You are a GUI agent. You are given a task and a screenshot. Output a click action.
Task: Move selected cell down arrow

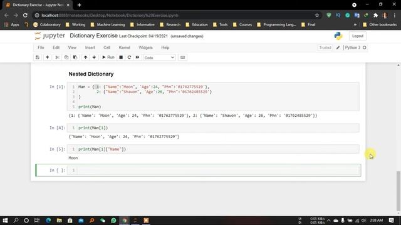tap(94, 57)
